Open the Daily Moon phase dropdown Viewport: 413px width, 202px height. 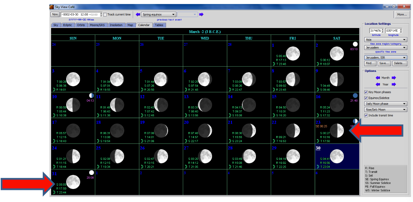coord(386,104)
